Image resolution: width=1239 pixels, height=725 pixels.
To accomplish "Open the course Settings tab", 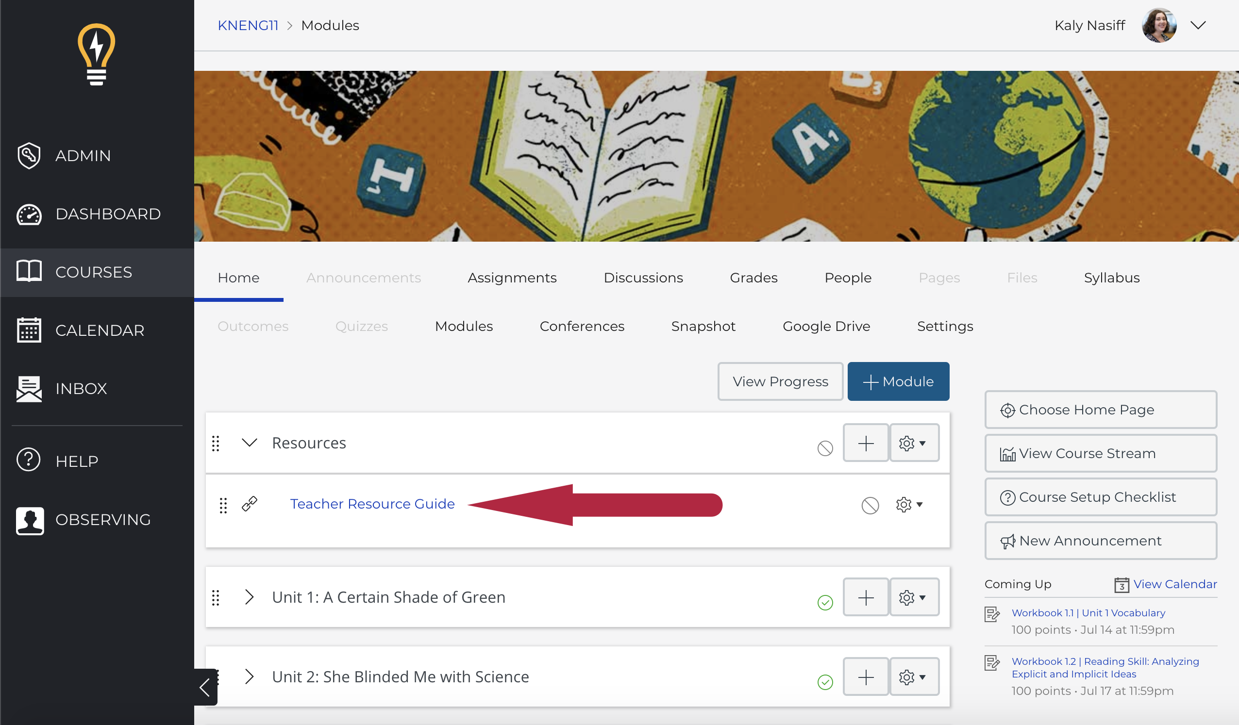I will [x=945, y=327].
